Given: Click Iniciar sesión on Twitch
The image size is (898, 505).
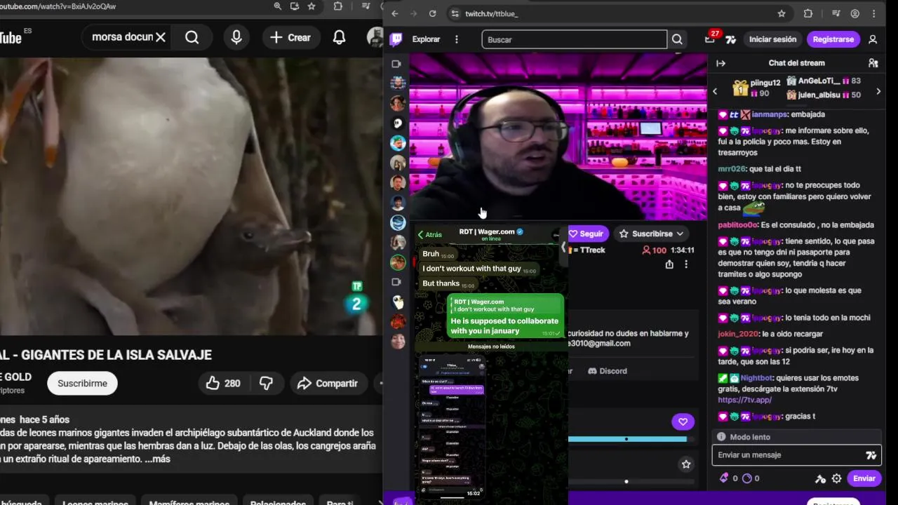Looking at the screenshot, I should click(772, 39).
